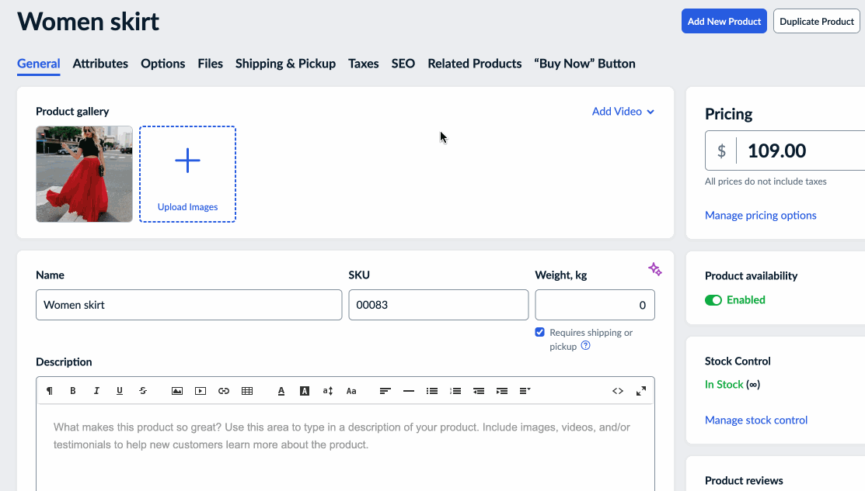Open Manage pricing options link

(x=760, y=215)
